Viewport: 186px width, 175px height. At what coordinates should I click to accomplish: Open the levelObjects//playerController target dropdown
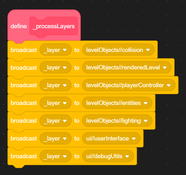(129, 85)
